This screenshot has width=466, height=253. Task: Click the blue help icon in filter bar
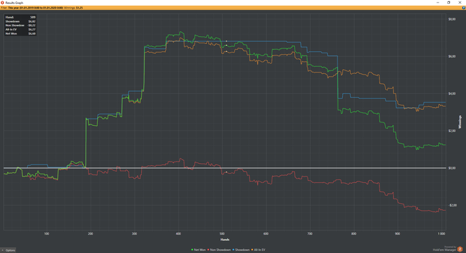[x=463, y=8]
